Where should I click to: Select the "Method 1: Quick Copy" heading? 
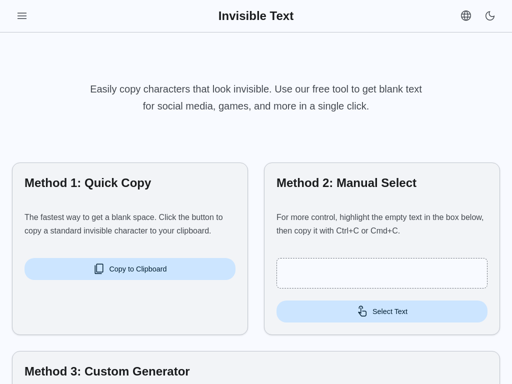pos(87,183)
